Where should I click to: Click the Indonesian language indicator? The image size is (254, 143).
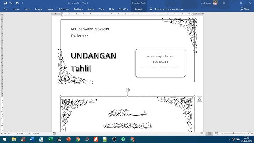tap(33, 133)
